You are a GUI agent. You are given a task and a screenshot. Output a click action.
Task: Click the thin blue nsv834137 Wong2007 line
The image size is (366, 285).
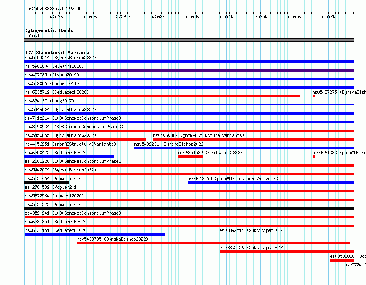pyautogui.click(x=189, y=104)
